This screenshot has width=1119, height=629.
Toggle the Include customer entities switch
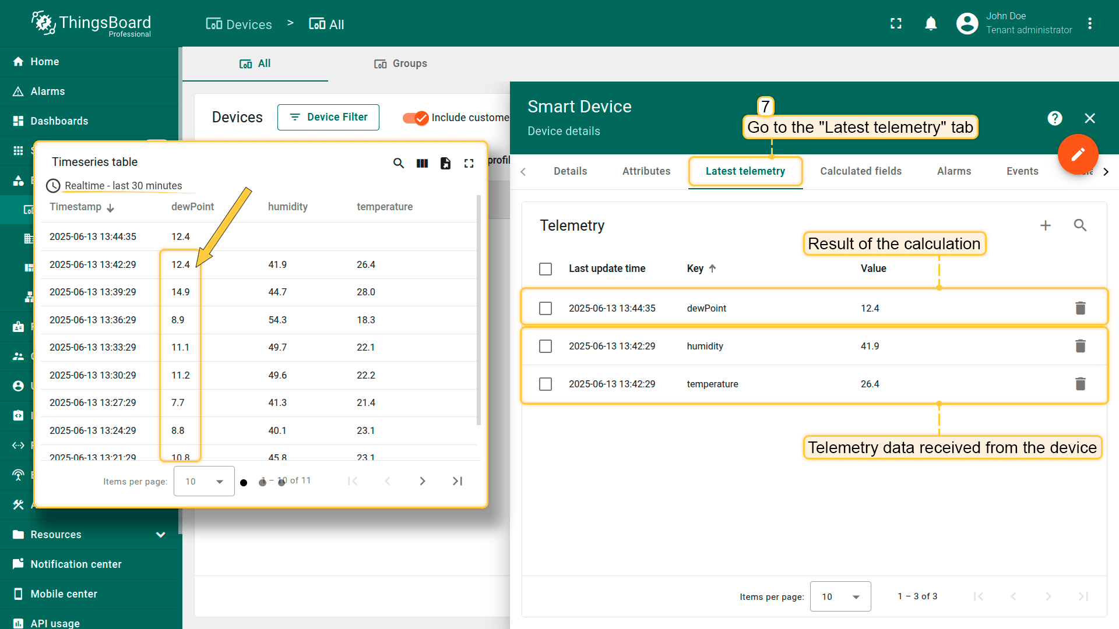coord(416,118)
